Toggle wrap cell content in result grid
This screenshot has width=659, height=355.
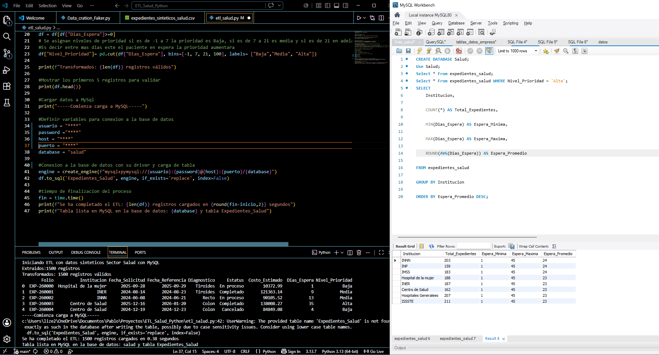(x=554, y=246)
